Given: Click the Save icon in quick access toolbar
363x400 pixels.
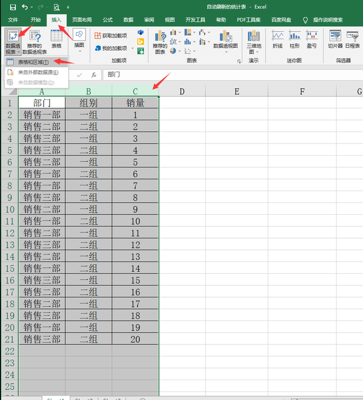Looking at the screenshot, I should pyautogui.click(x=12, y=7).
